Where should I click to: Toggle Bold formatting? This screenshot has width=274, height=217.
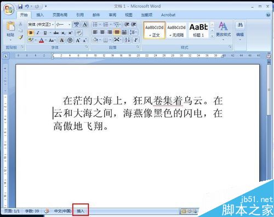tap(31, 33)
